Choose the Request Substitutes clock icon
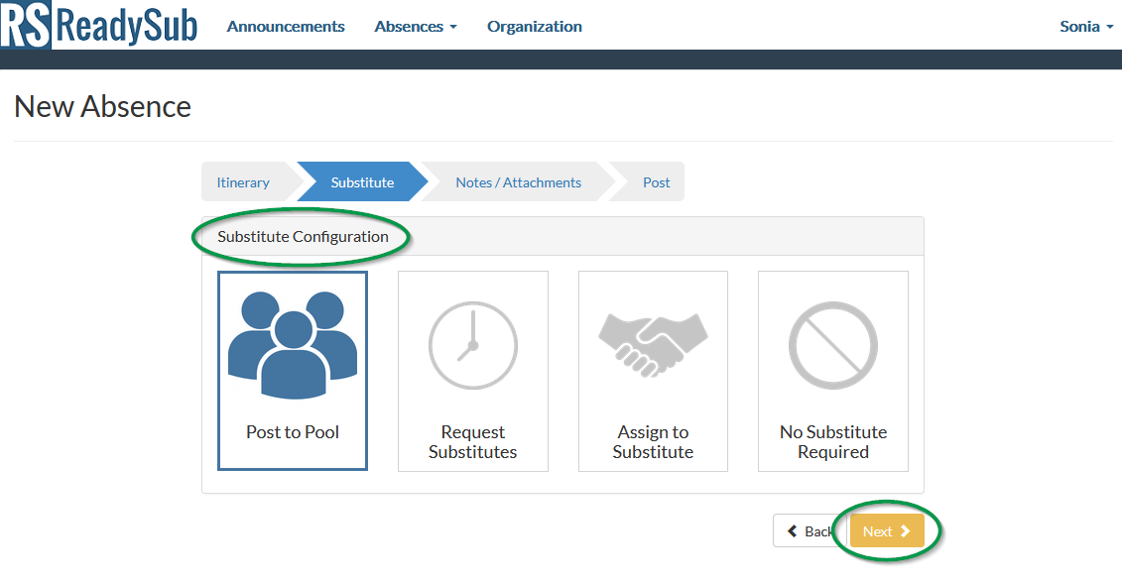1122x584 pixels. [x=473, y=345]
